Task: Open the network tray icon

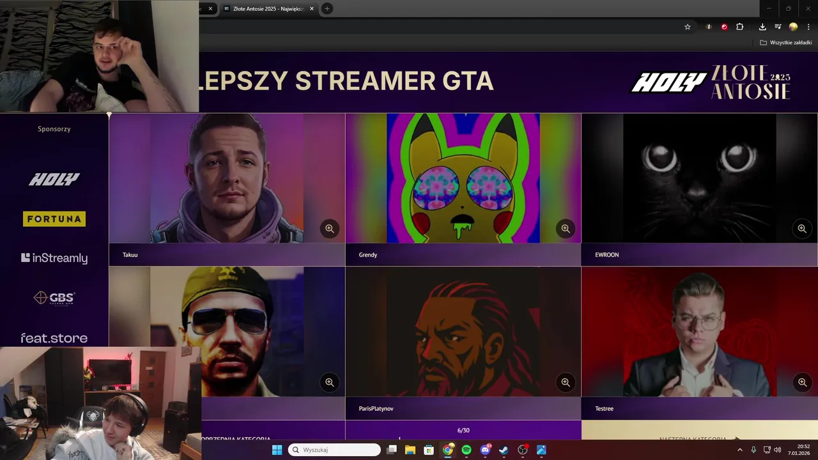Action: pyautogui.click(x=767, y=450)
